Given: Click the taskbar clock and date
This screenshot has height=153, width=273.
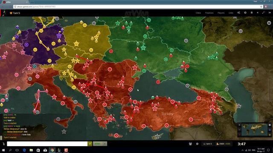Looking at the screenshot, I should click(x=261, y=150).
